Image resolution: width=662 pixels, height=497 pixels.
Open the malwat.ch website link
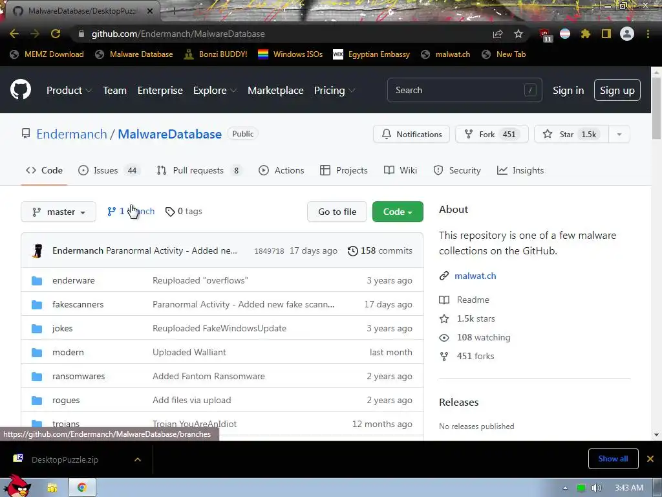[475, 276]
